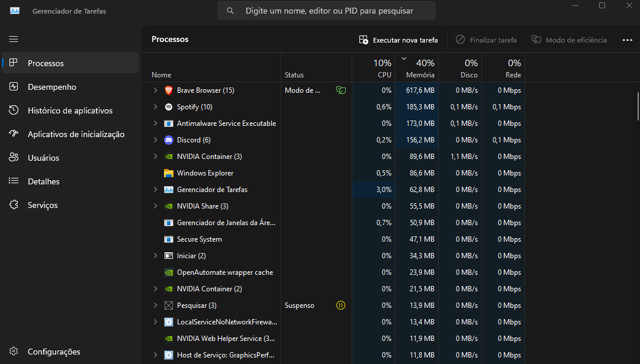Sort by the Status column header
Viewport: 640px width, 364px height.
pyautogui.click(x=316, y=67)
